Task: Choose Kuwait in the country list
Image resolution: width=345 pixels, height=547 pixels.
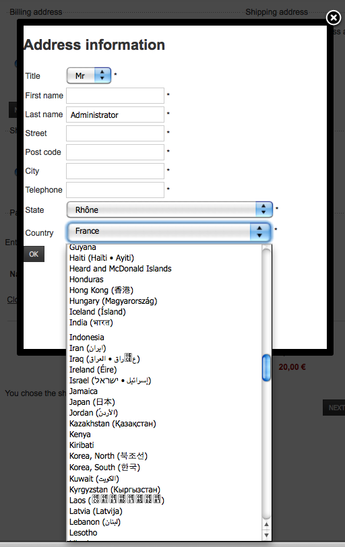Action: [164, 479]
